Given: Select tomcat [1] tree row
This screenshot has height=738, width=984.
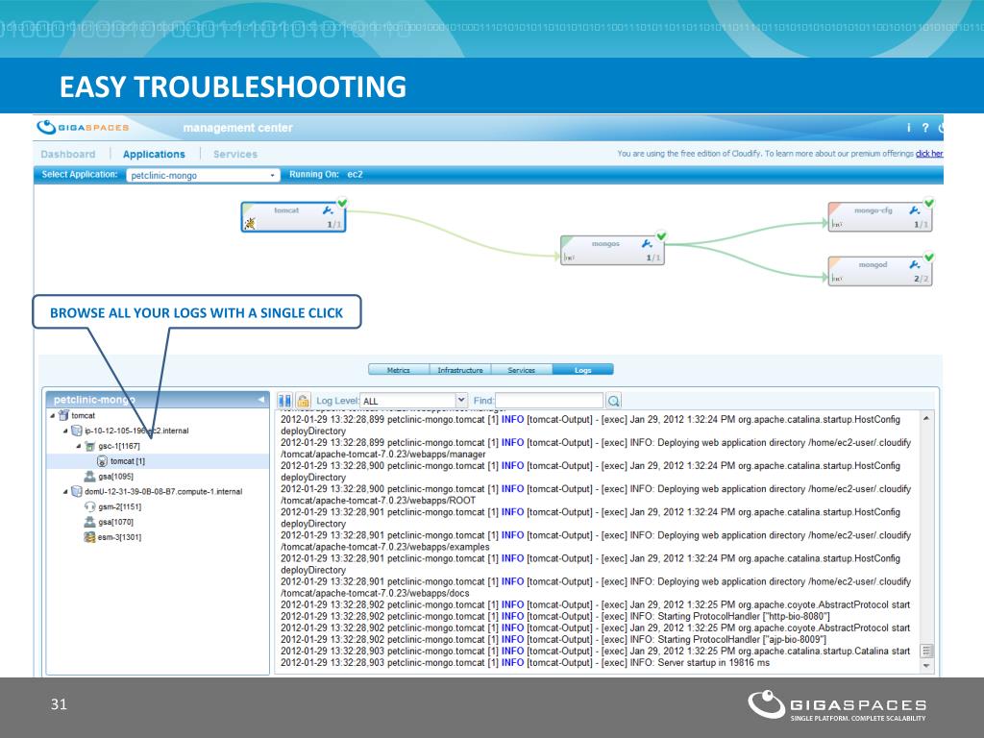Looking at the screenshot, I should 158,461.
